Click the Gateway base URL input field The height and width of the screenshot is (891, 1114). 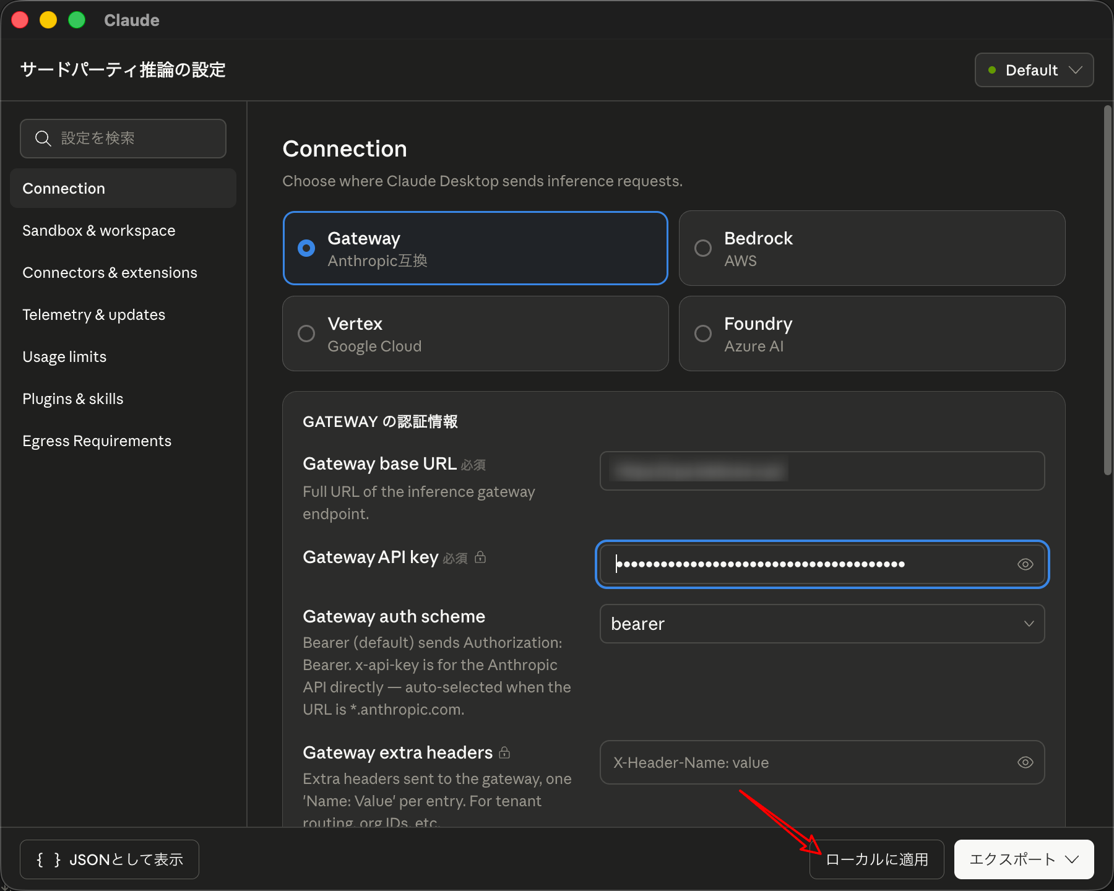point(823,471)
